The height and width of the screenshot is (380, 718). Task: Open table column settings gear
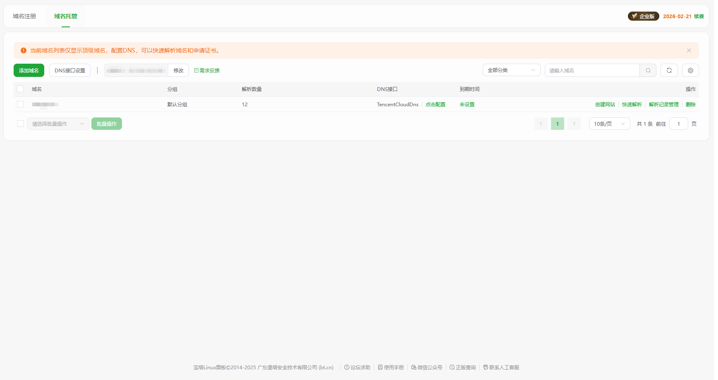point(690,70)
